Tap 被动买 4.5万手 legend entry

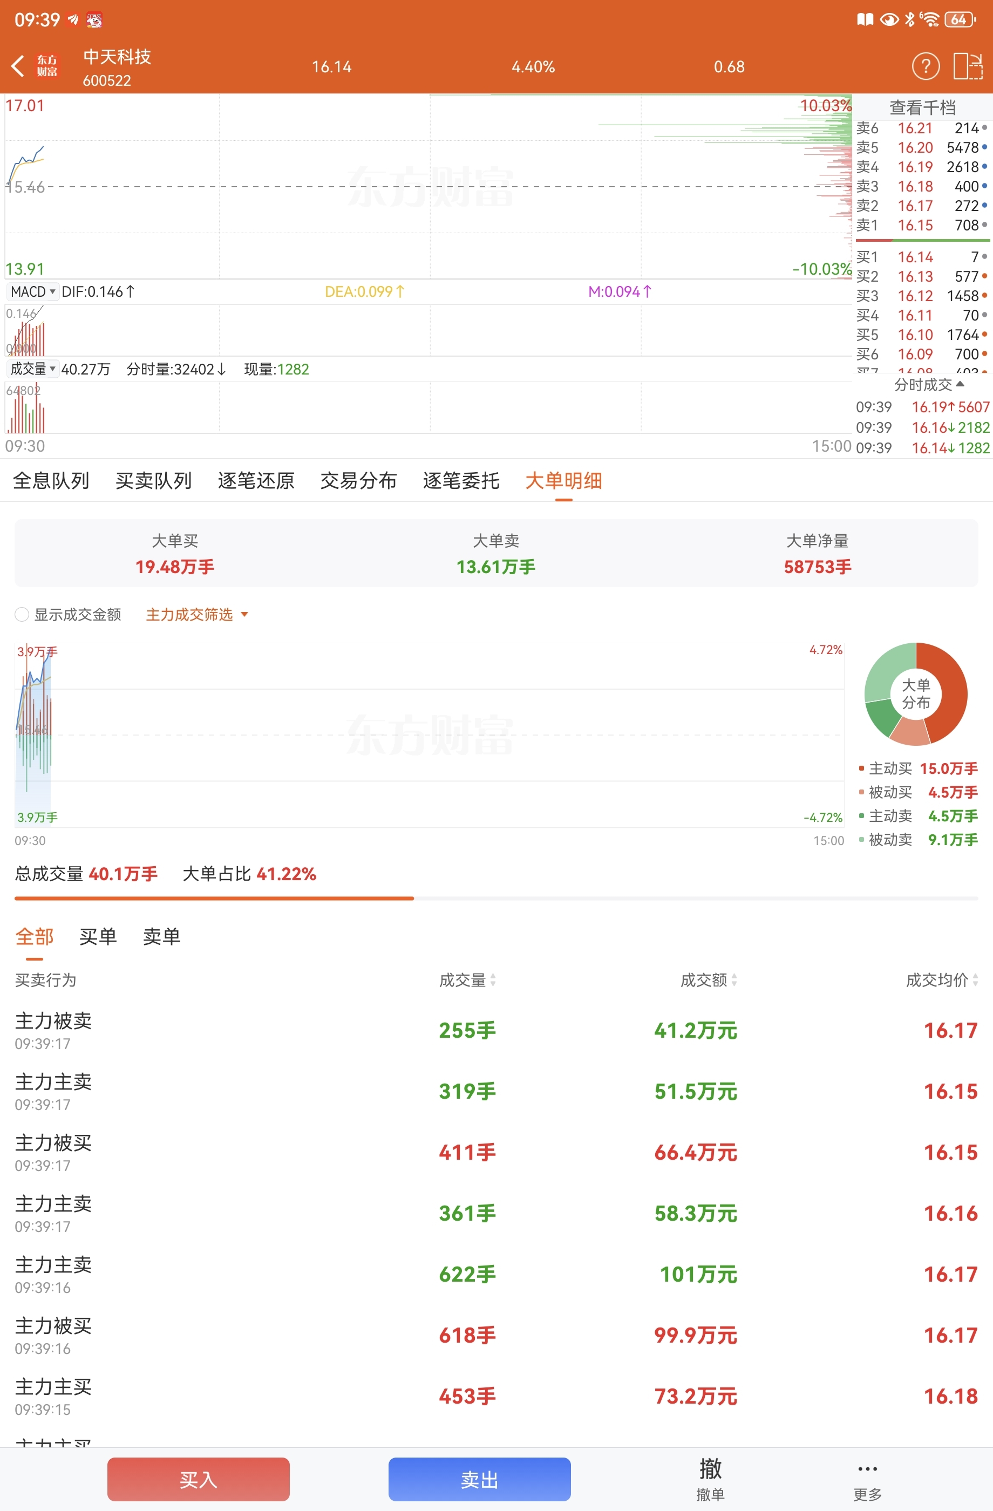(918, 792)
